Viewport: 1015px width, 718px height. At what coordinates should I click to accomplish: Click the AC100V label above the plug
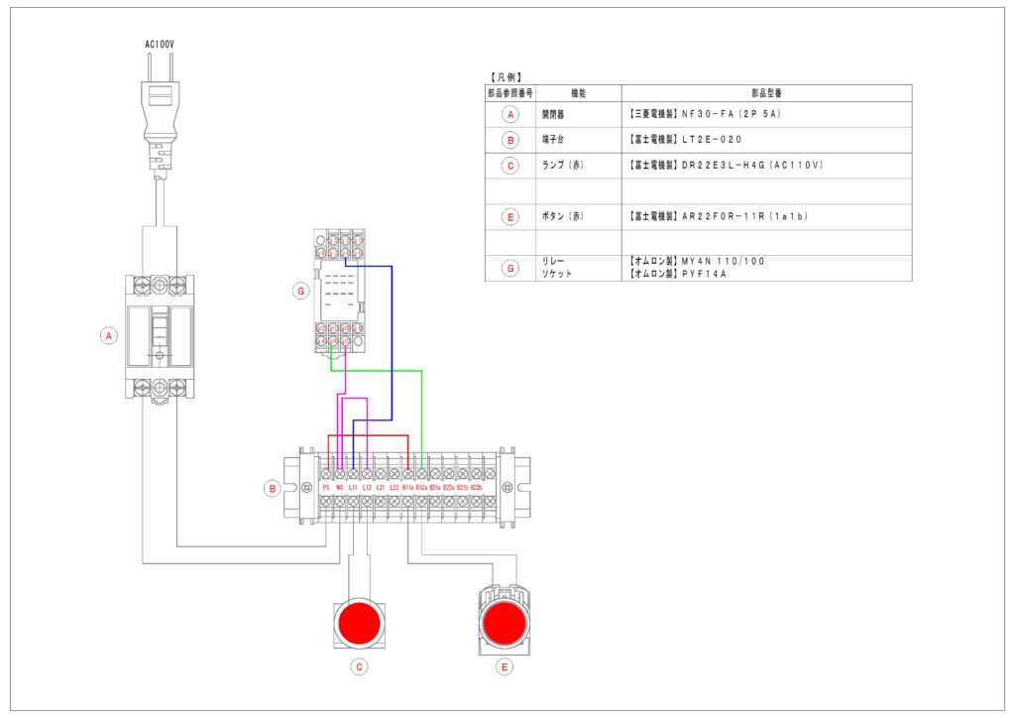point(160,45)
